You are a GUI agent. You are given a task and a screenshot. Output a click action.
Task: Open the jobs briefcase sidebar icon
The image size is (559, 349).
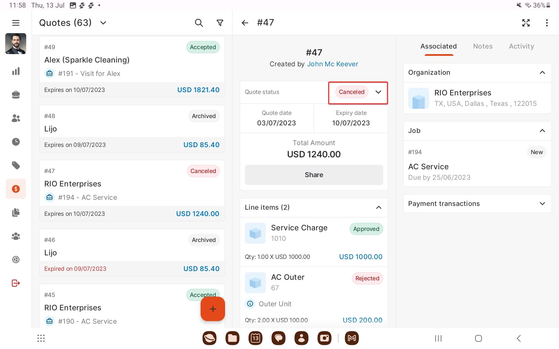[16, 95]
